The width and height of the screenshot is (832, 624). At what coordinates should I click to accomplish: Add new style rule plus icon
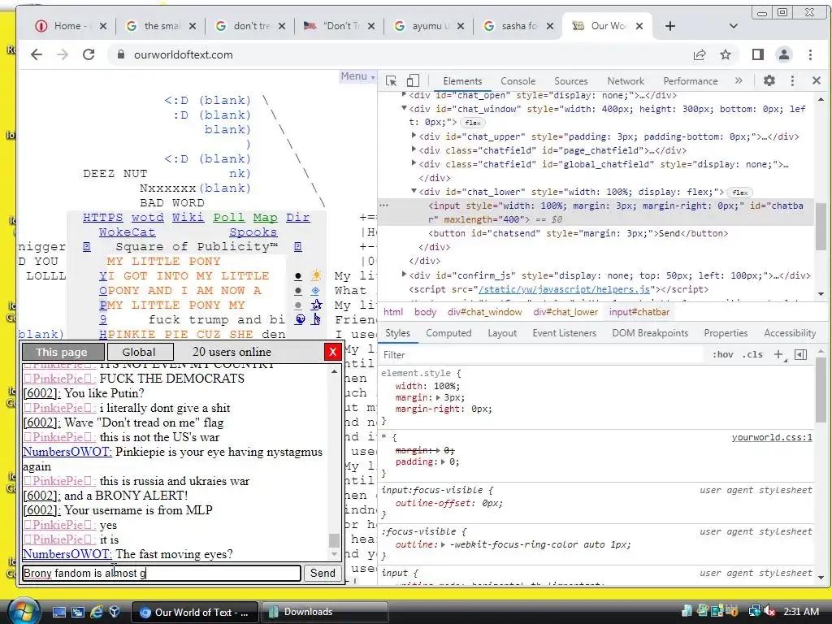pyautogui.click(x=778, y=354)
